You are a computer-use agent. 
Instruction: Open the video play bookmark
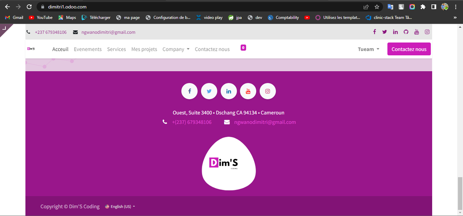tap(210, 18)
